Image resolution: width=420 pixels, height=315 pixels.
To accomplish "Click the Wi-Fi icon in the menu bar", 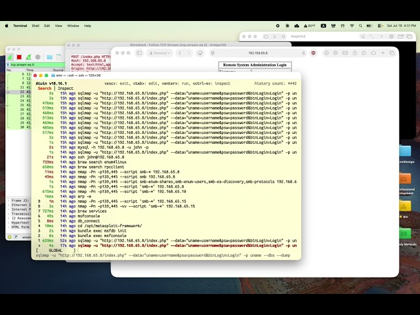I will pos(352,26).
